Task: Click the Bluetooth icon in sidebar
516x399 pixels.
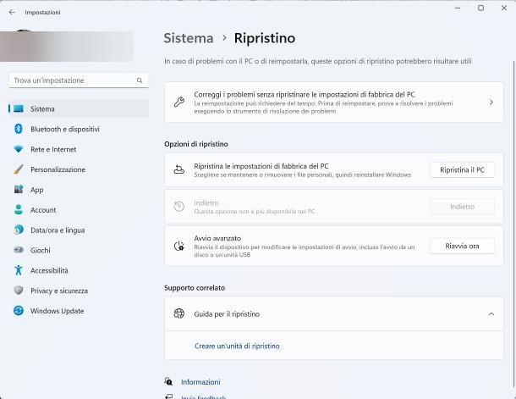Action: (19, 129)
